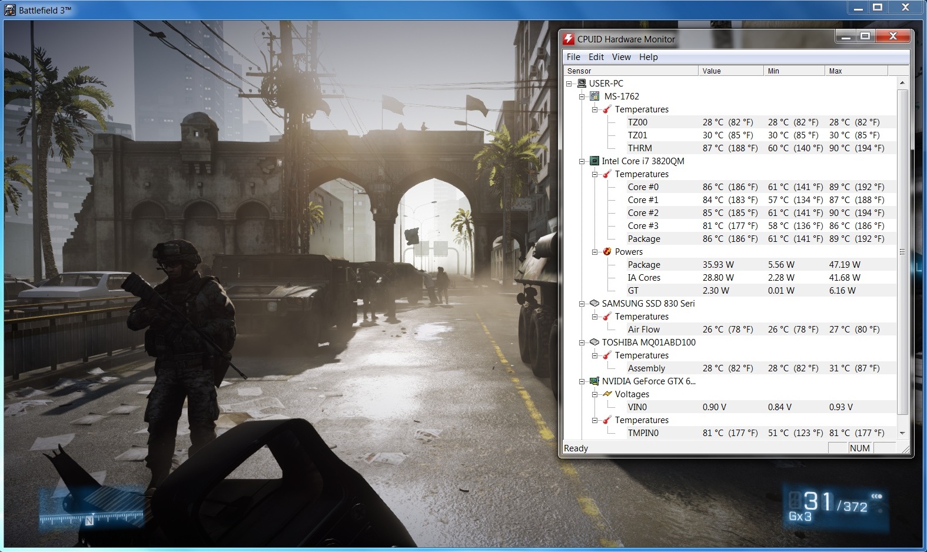Open the File menu

(x=573, y=57)
